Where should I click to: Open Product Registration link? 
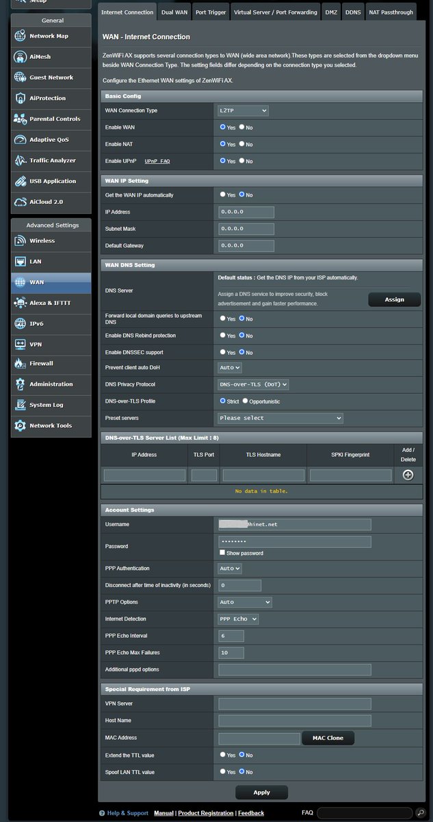click(x=205, y=813)
